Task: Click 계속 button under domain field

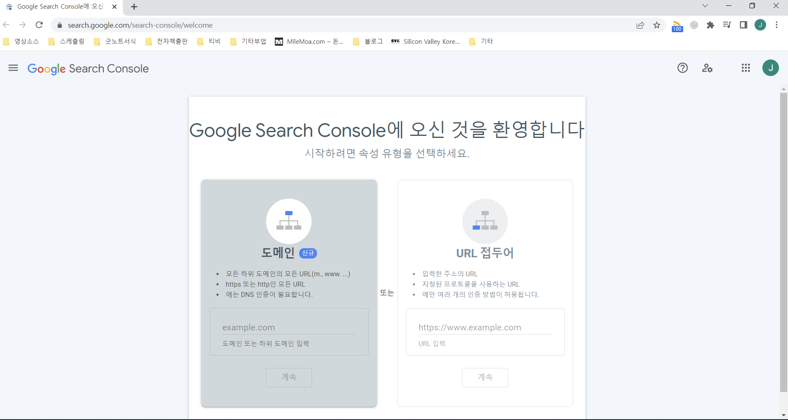Action: coord(289,377)
